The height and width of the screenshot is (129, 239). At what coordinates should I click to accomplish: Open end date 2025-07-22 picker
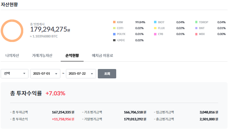point(81,74)
